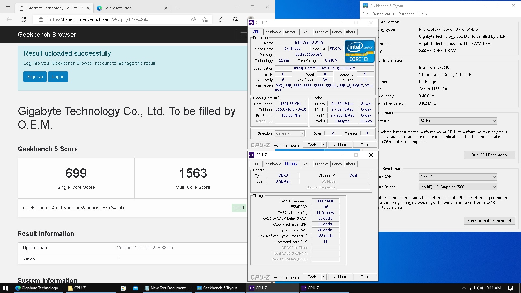Viewport: 521px width, 293px height.
Task: Click the Sign up button
Action: 35,77
